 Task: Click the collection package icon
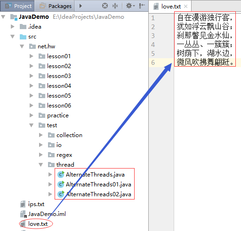(51, 135)
